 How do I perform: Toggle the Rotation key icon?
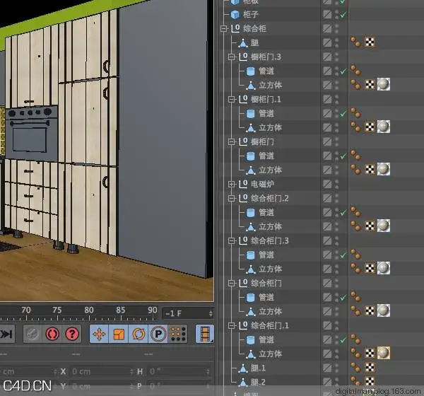pos(139,334)
